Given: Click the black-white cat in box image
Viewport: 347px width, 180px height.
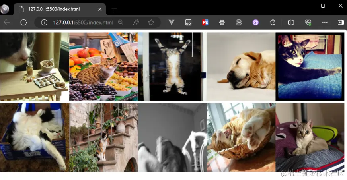Looking at the screenshot, I should coord(35,137).
